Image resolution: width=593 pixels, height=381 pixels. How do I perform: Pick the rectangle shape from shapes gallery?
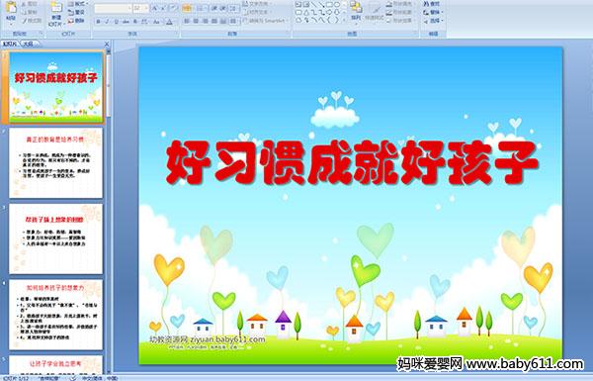[329, 4]
